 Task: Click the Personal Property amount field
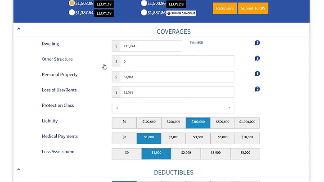coord(177,77)
